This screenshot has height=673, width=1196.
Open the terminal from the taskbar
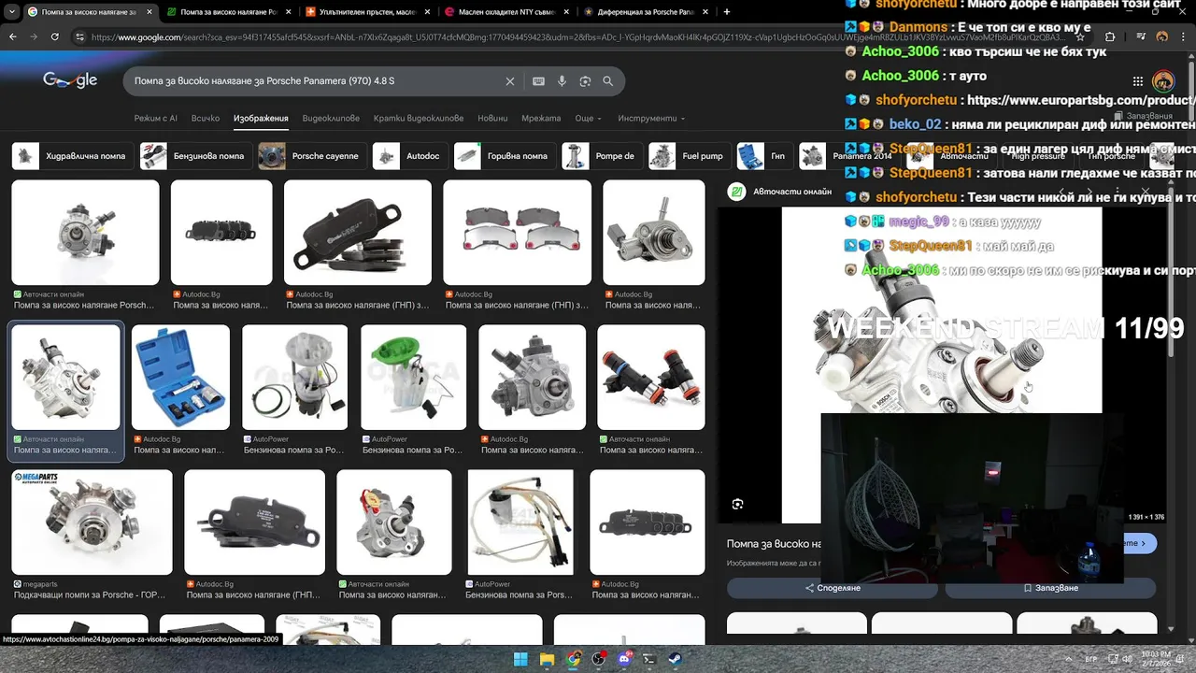click(650, 659)
